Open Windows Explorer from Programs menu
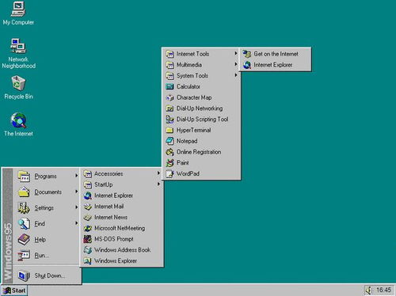396x296 pixels. (x=122, y=260)
